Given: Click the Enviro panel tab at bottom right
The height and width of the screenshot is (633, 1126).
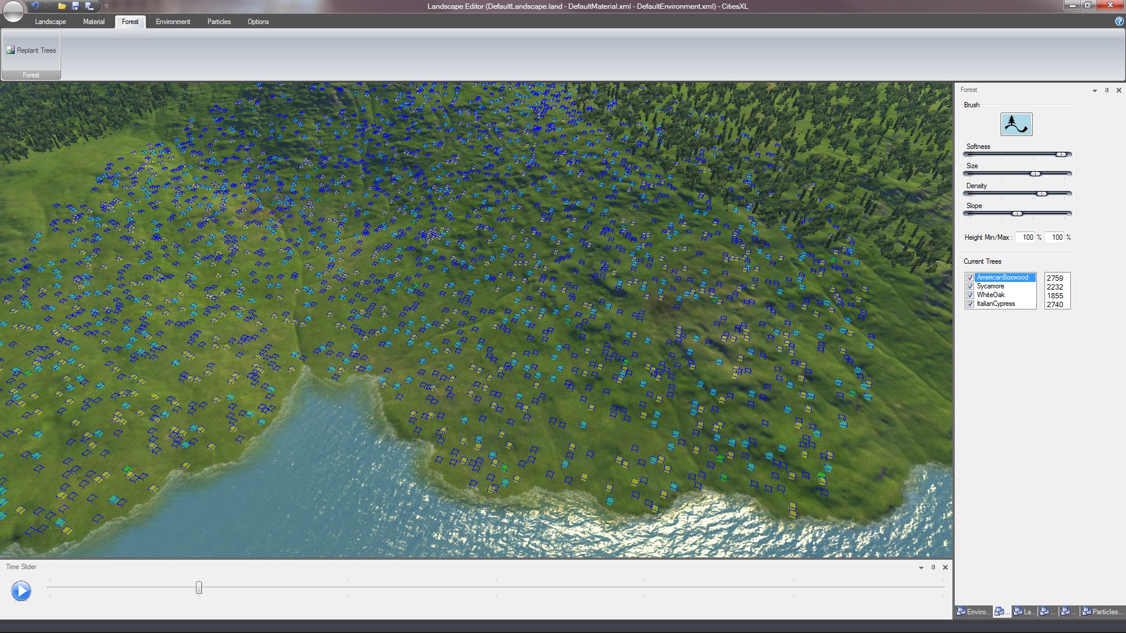Looking at the screenshot, I should tap(975, 611).
